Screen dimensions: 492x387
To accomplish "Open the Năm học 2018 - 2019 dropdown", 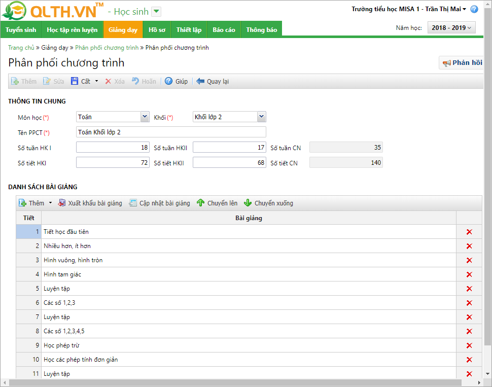I will (451, 27).
